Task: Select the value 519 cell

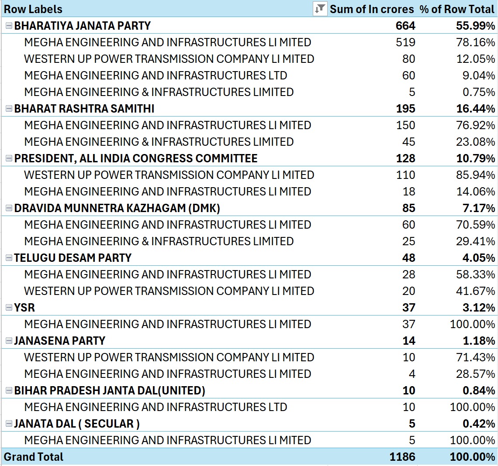Action: [x=405, y=42]
